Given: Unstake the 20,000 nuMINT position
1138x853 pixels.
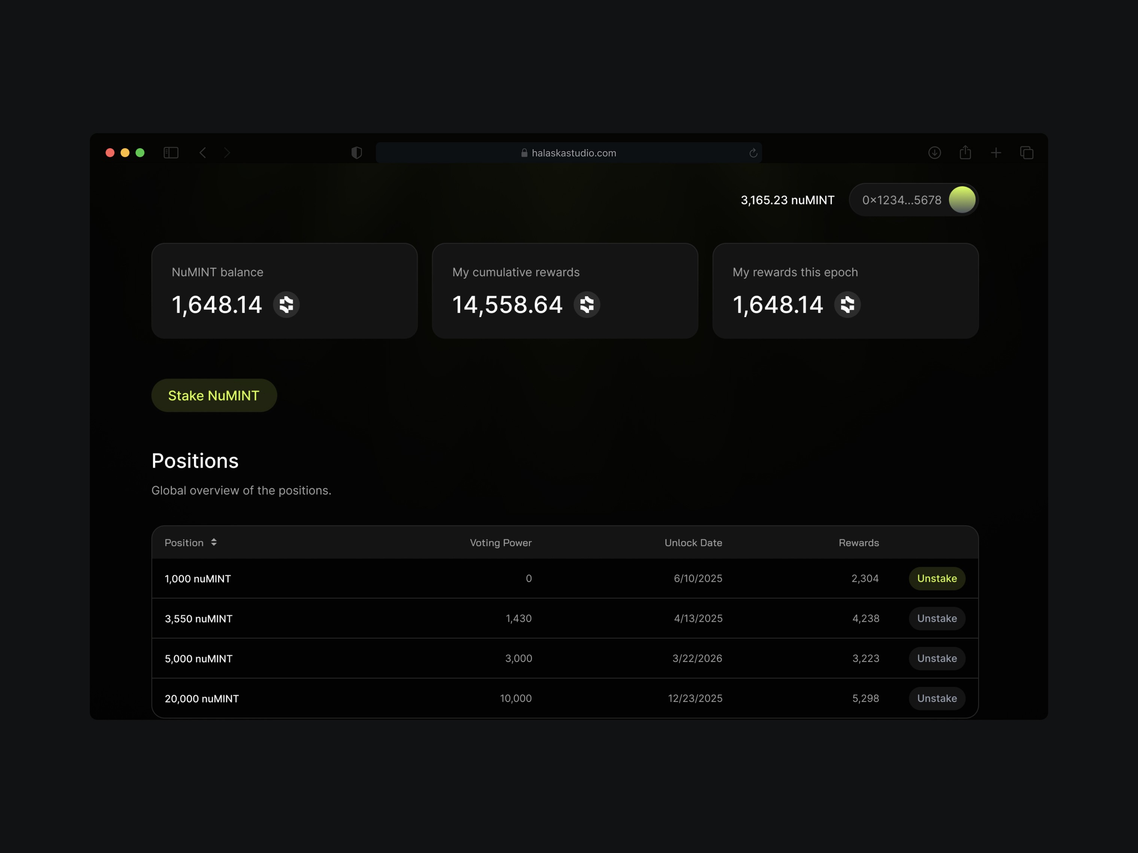Looking at the screenshot, I should coord(936,698).
